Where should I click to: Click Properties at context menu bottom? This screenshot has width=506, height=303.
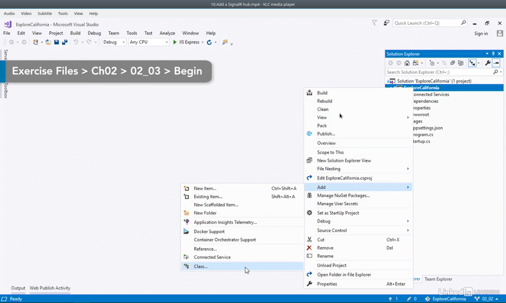[x=359, y=284]
